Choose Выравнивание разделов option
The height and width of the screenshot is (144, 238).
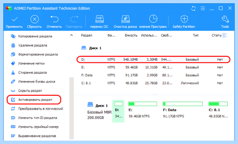(37, 136)
